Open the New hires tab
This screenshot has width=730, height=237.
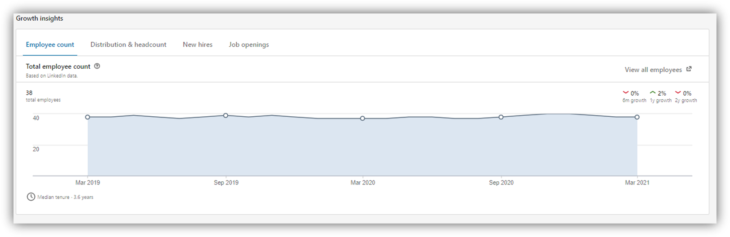[x=198, y=44]
